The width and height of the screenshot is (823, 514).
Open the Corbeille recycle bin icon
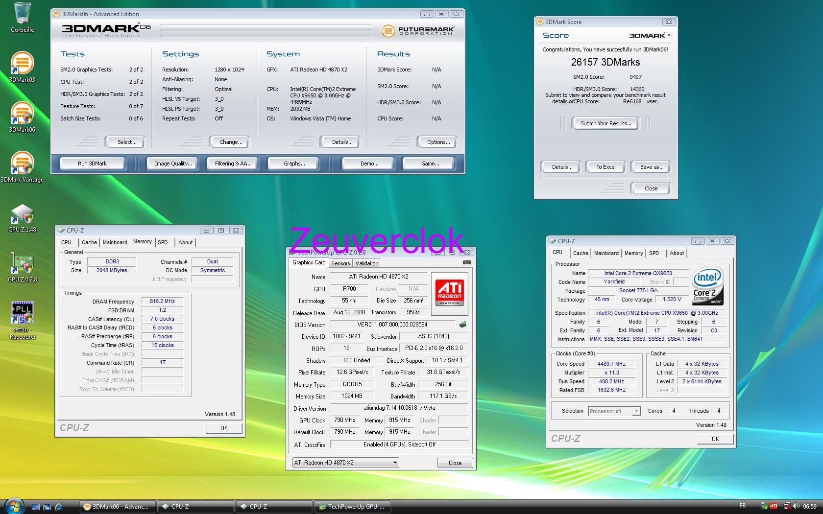22,18
